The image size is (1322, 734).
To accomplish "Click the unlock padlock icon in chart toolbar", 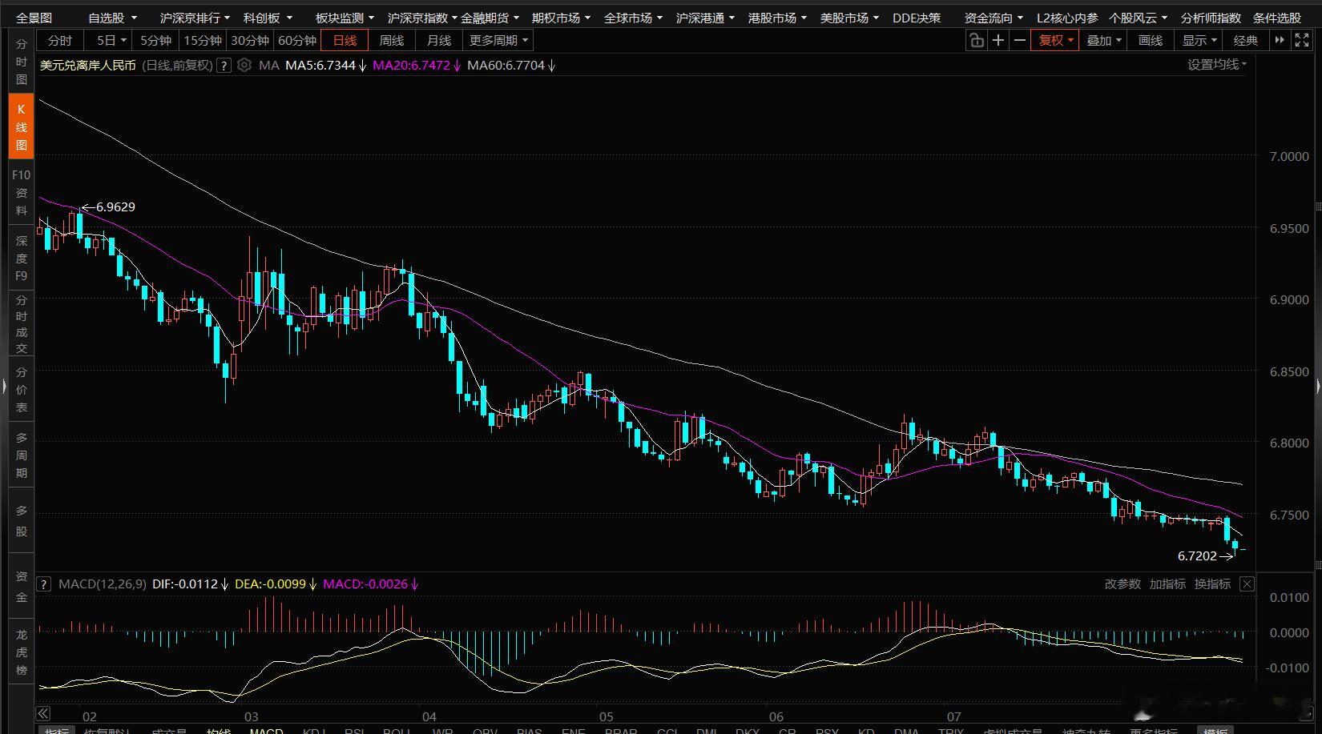I will [x=976, y=40].
